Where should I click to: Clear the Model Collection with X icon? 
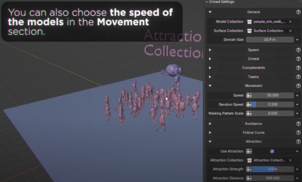click(x=290, y=21)
